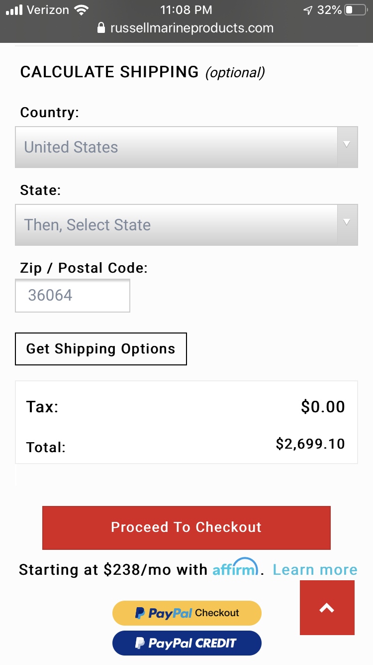This screenshot has height=665, width=373.
Task: Click the State dropdown arrow
Action: point(347,222)
